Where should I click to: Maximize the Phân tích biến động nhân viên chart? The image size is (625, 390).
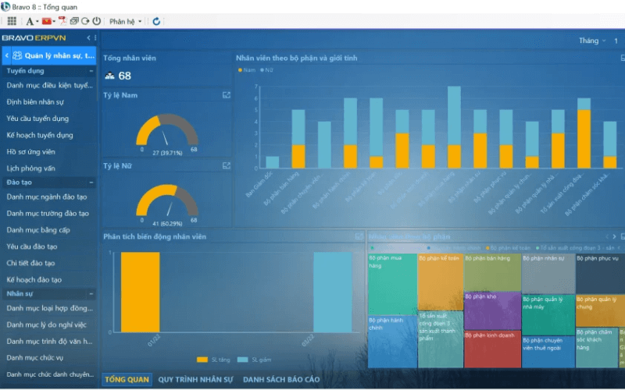click(x=359, y=236)
